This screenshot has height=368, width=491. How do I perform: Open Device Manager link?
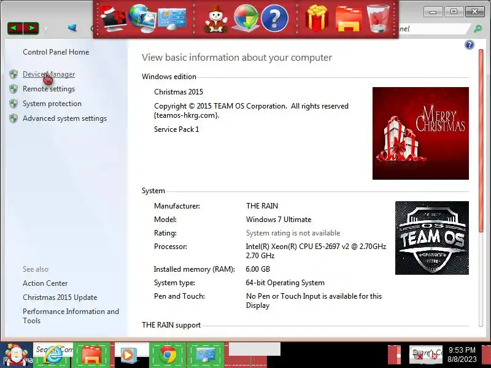(49, 74)
